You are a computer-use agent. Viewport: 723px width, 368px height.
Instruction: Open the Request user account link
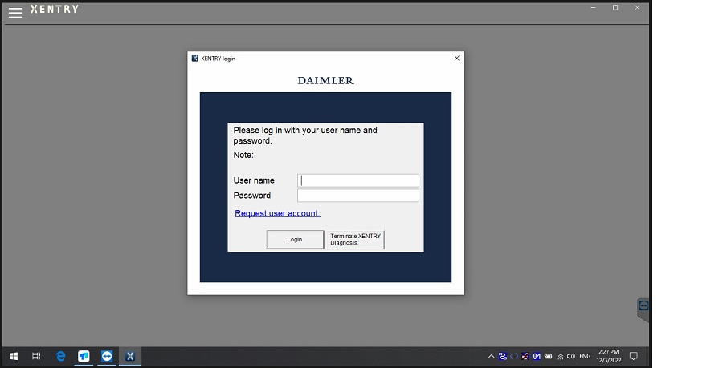coord(277,213)
